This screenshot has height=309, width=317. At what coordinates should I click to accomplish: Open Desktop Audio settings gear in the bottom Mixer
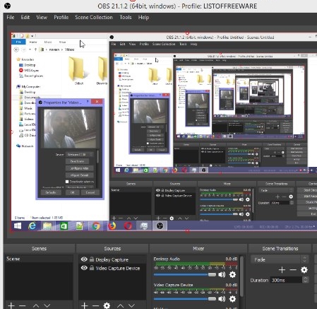click(x=232, y=274)
